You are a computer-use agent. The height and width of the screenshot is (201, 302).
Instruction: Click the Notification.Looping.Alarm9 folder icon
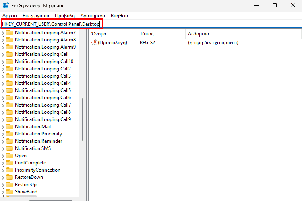[10, 47]
